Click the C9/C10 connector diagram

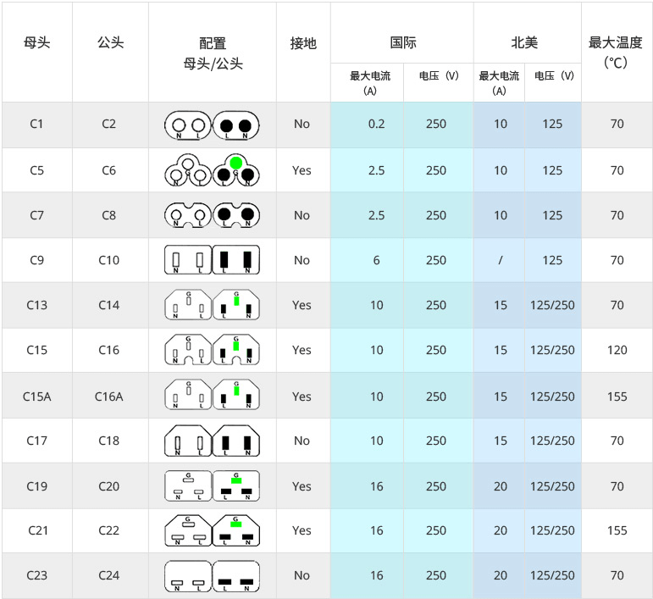pos(212,260)
